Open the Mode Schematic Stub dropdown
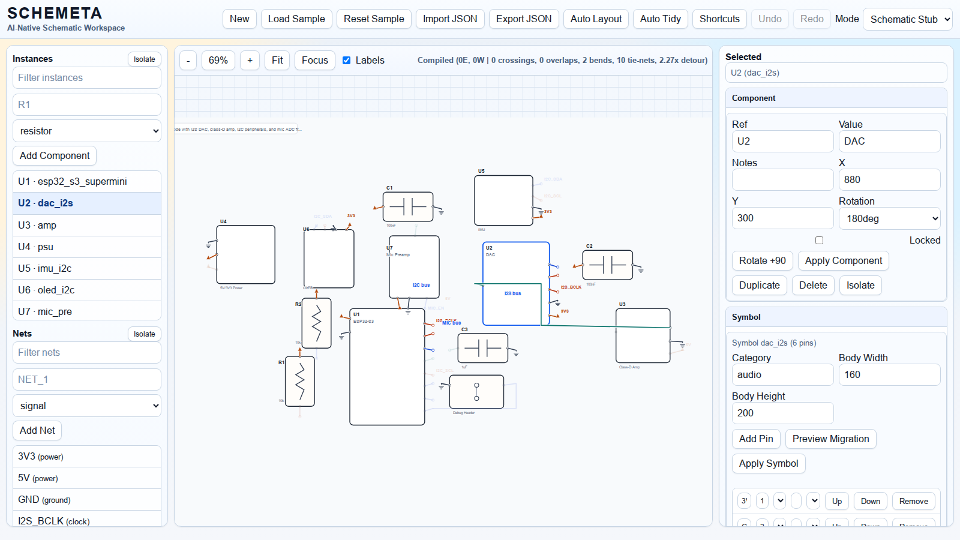Screen dimensions: 960x540 click(x=907, y=19)
